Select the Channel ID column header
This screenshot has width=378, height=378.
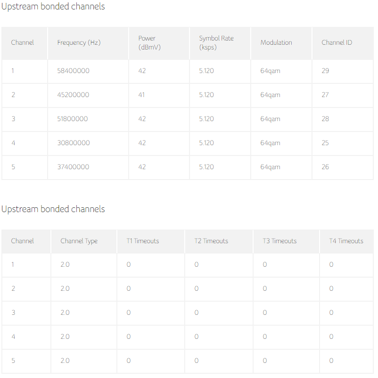point(337,42)
